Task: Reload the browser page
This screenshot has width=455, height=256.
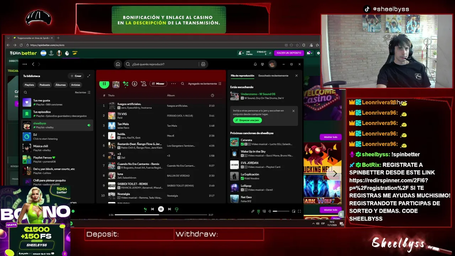Action: 21,45
